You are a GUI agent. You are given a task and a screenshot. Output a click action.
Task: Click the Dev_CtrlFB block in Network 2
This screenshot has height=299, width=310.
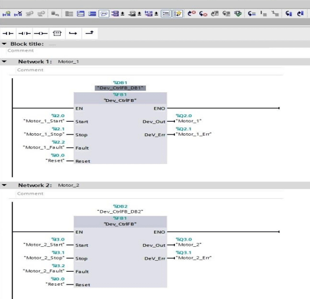[120, 251]
